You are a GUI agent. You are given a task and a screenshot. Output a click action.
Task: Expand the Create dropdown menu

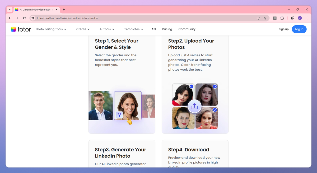coord(83,29)
